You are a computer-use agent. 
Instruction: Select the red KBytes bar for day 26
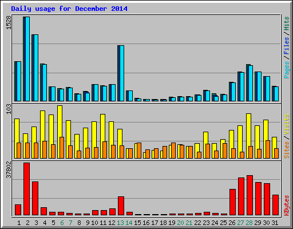(233, 202)
